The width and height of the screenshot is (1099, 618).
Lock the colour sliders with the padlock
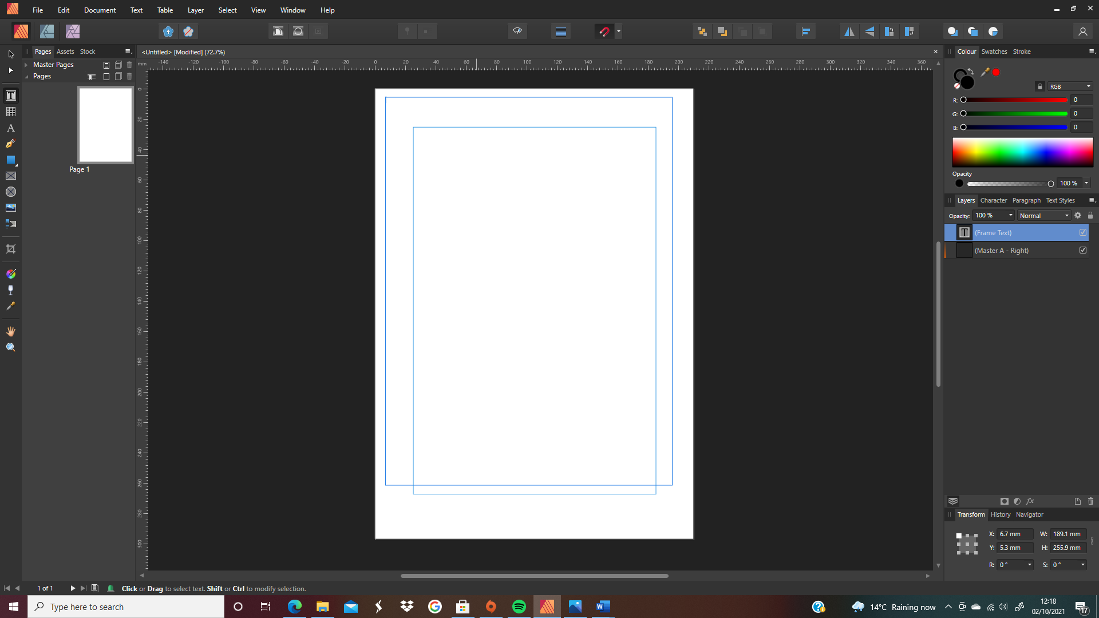(1040, 86)
